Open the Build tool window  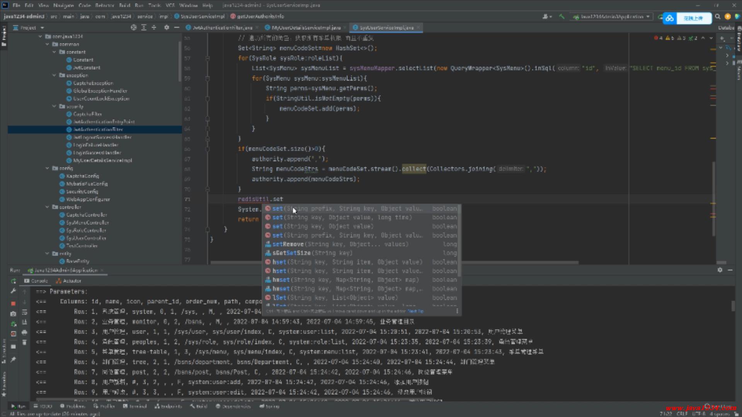[x=199, y=406]
